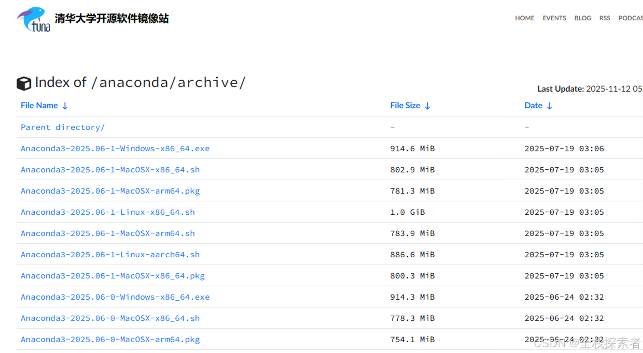Download Anaconda3-2025.06-1-Linux-x86_64.sh installer
643x353 pixels.
click(x=108, y=212)
